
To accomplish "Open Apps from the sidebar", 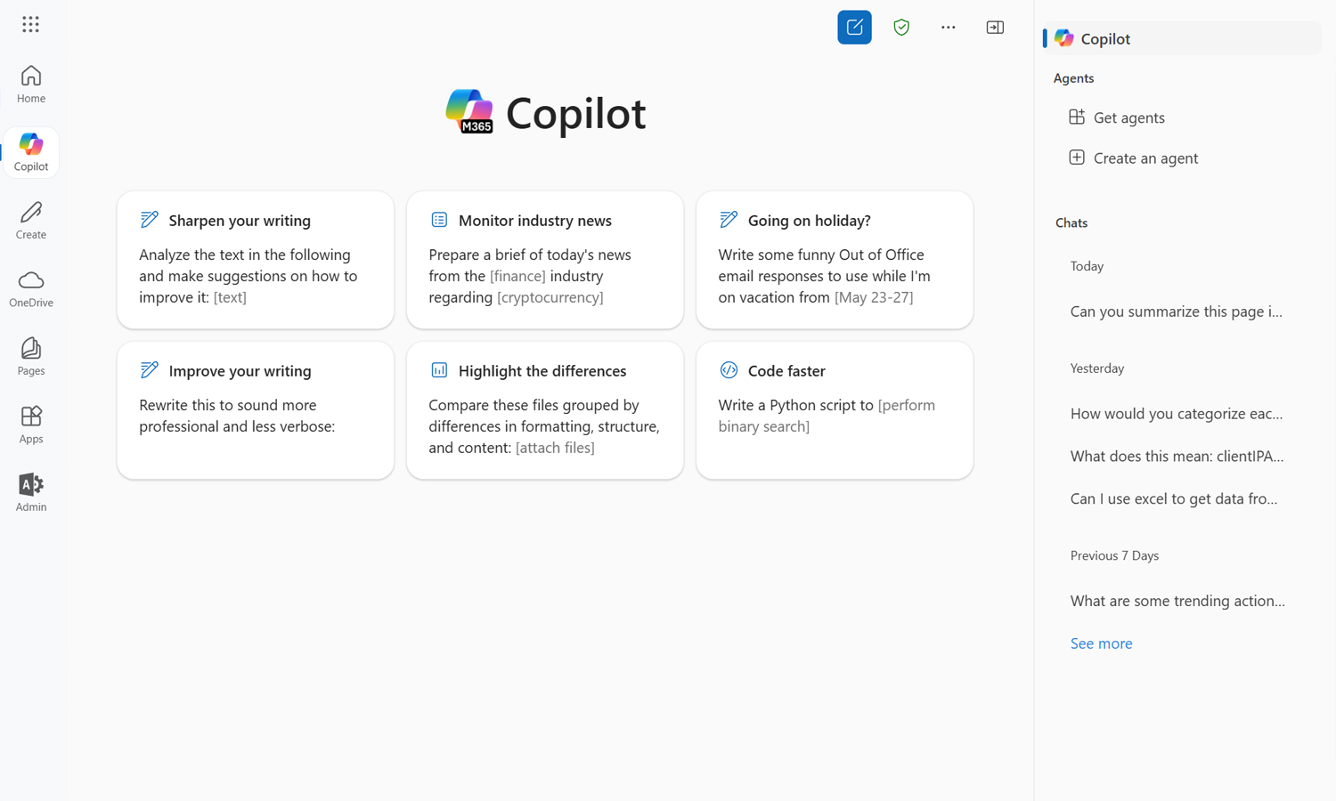I will point(30,424).
